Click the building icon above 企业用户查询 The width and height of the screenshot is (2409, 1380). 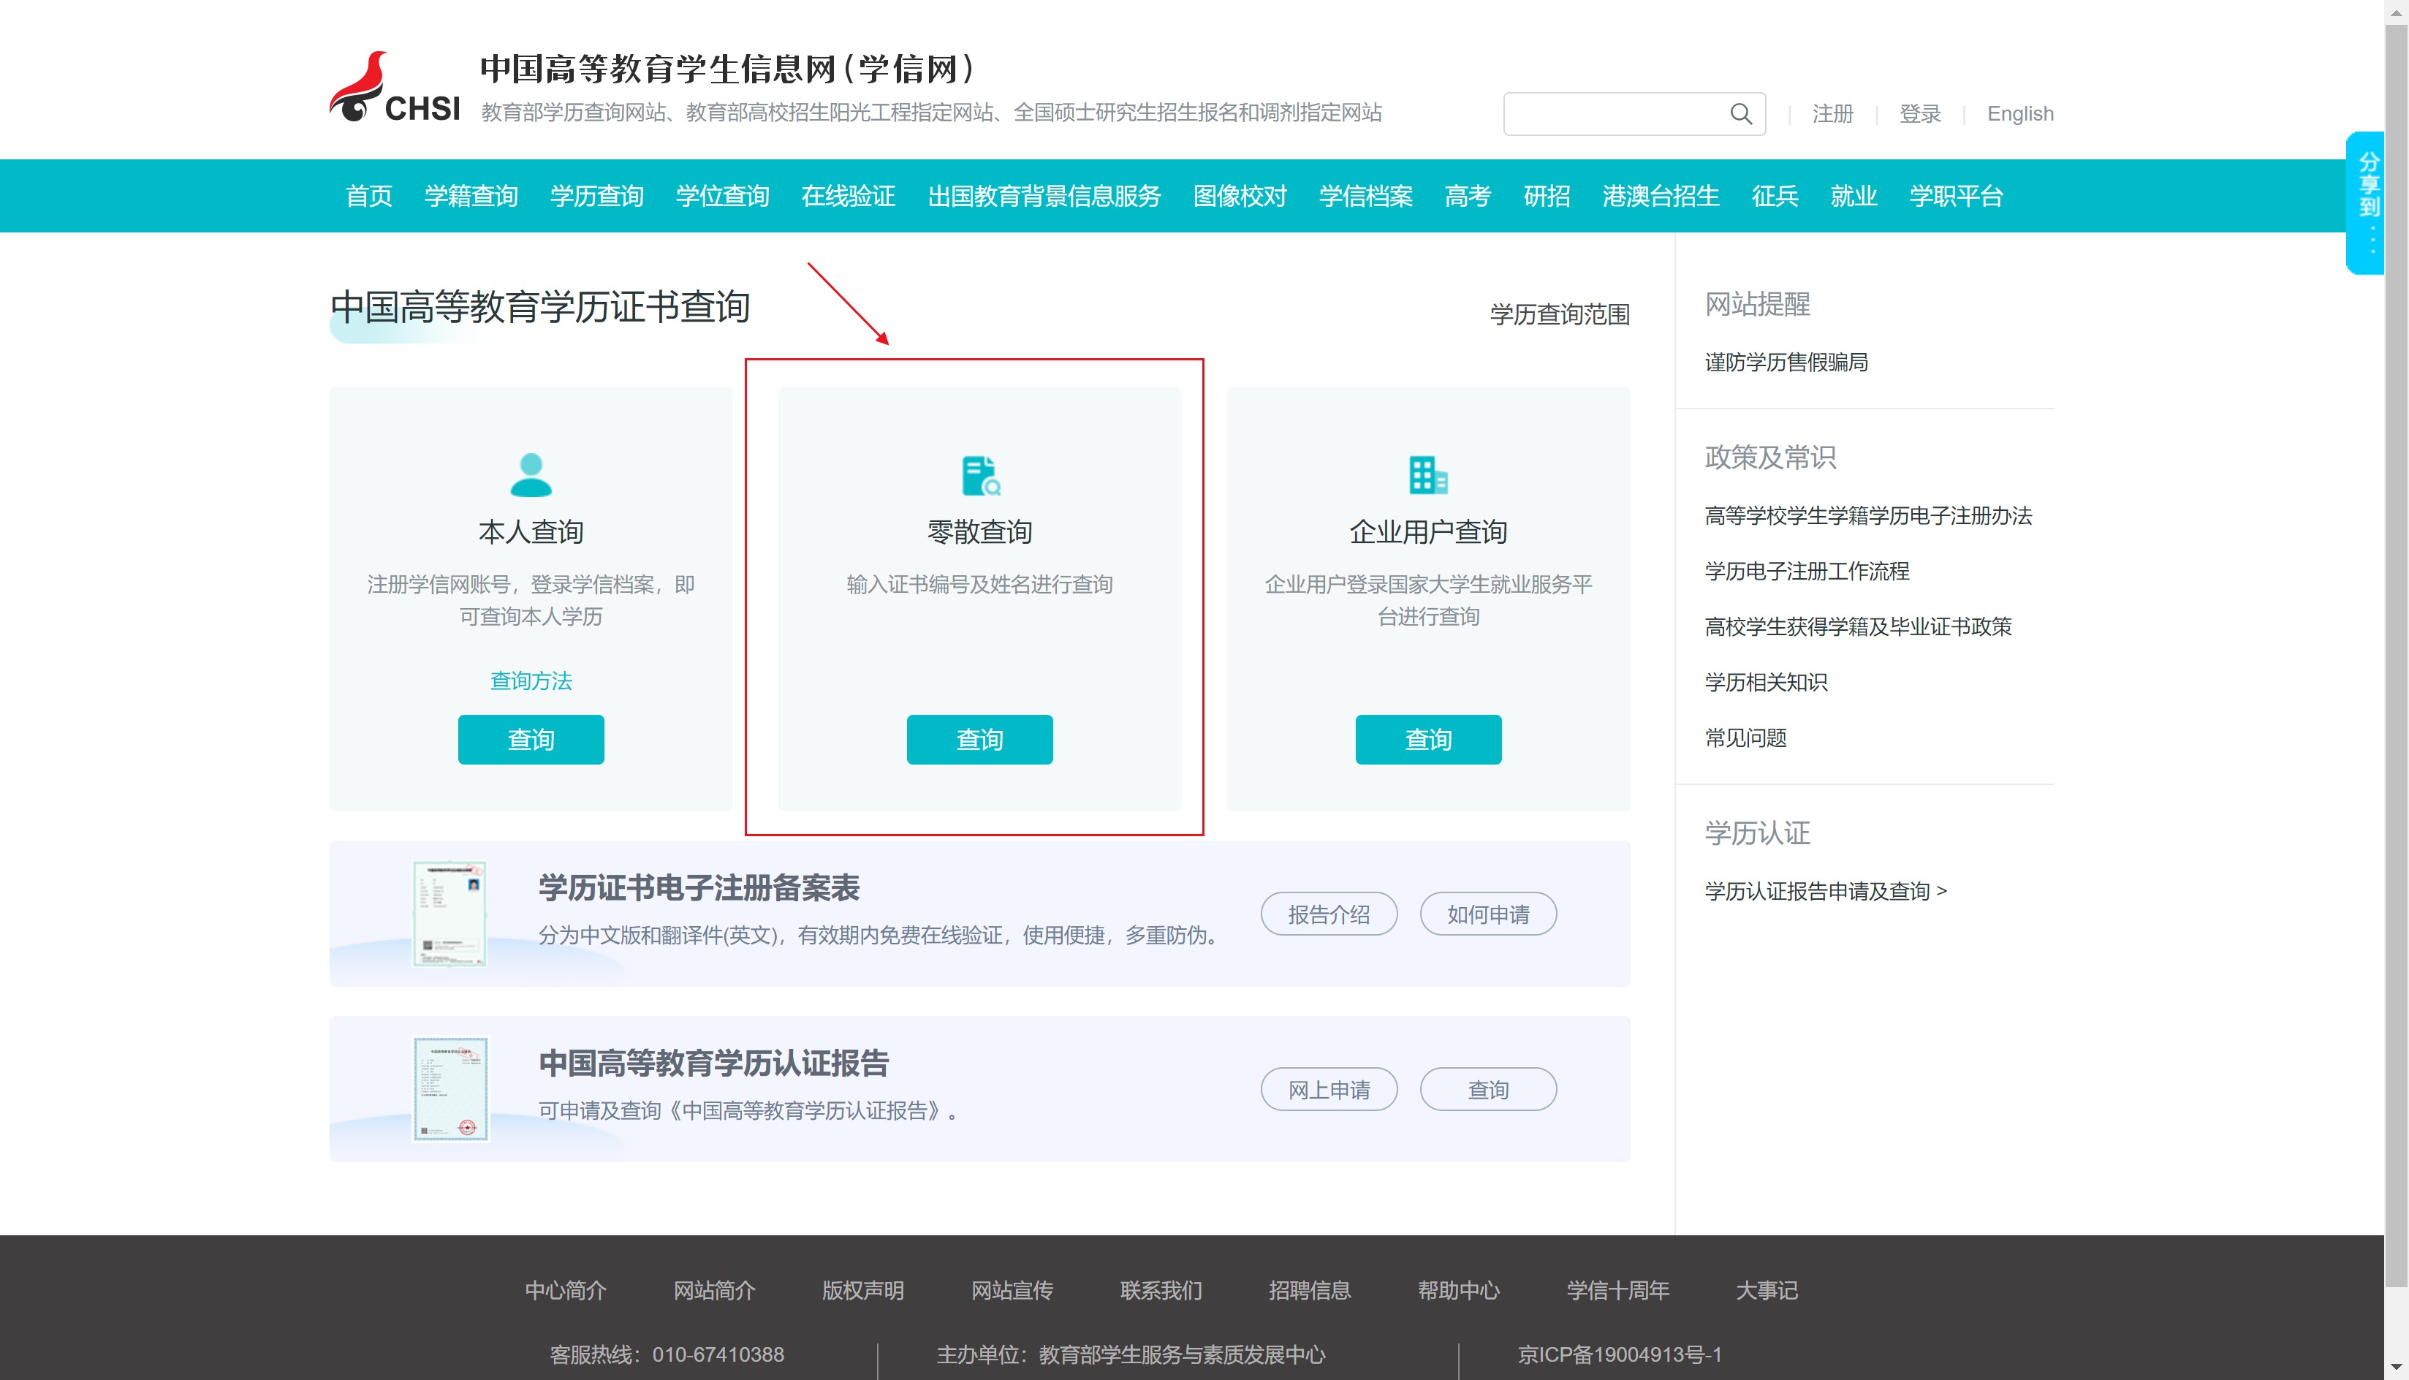(x=1427, y=475)
